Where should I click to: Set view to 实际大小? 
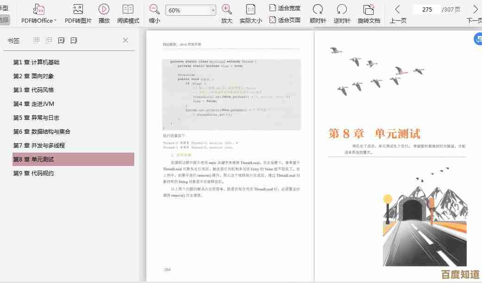click(250, 13)
